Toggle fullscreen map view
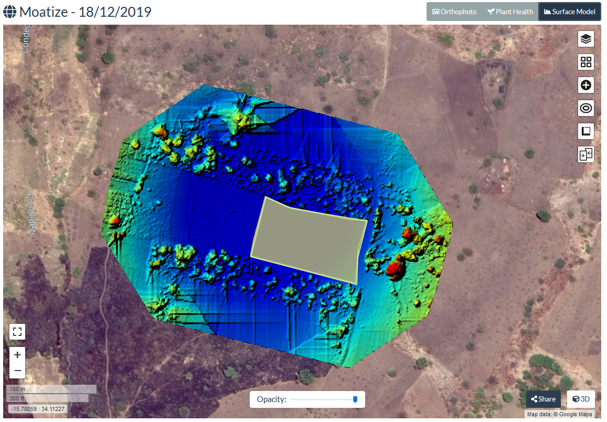This screenshot has height=422, width=607. (17, 331)
